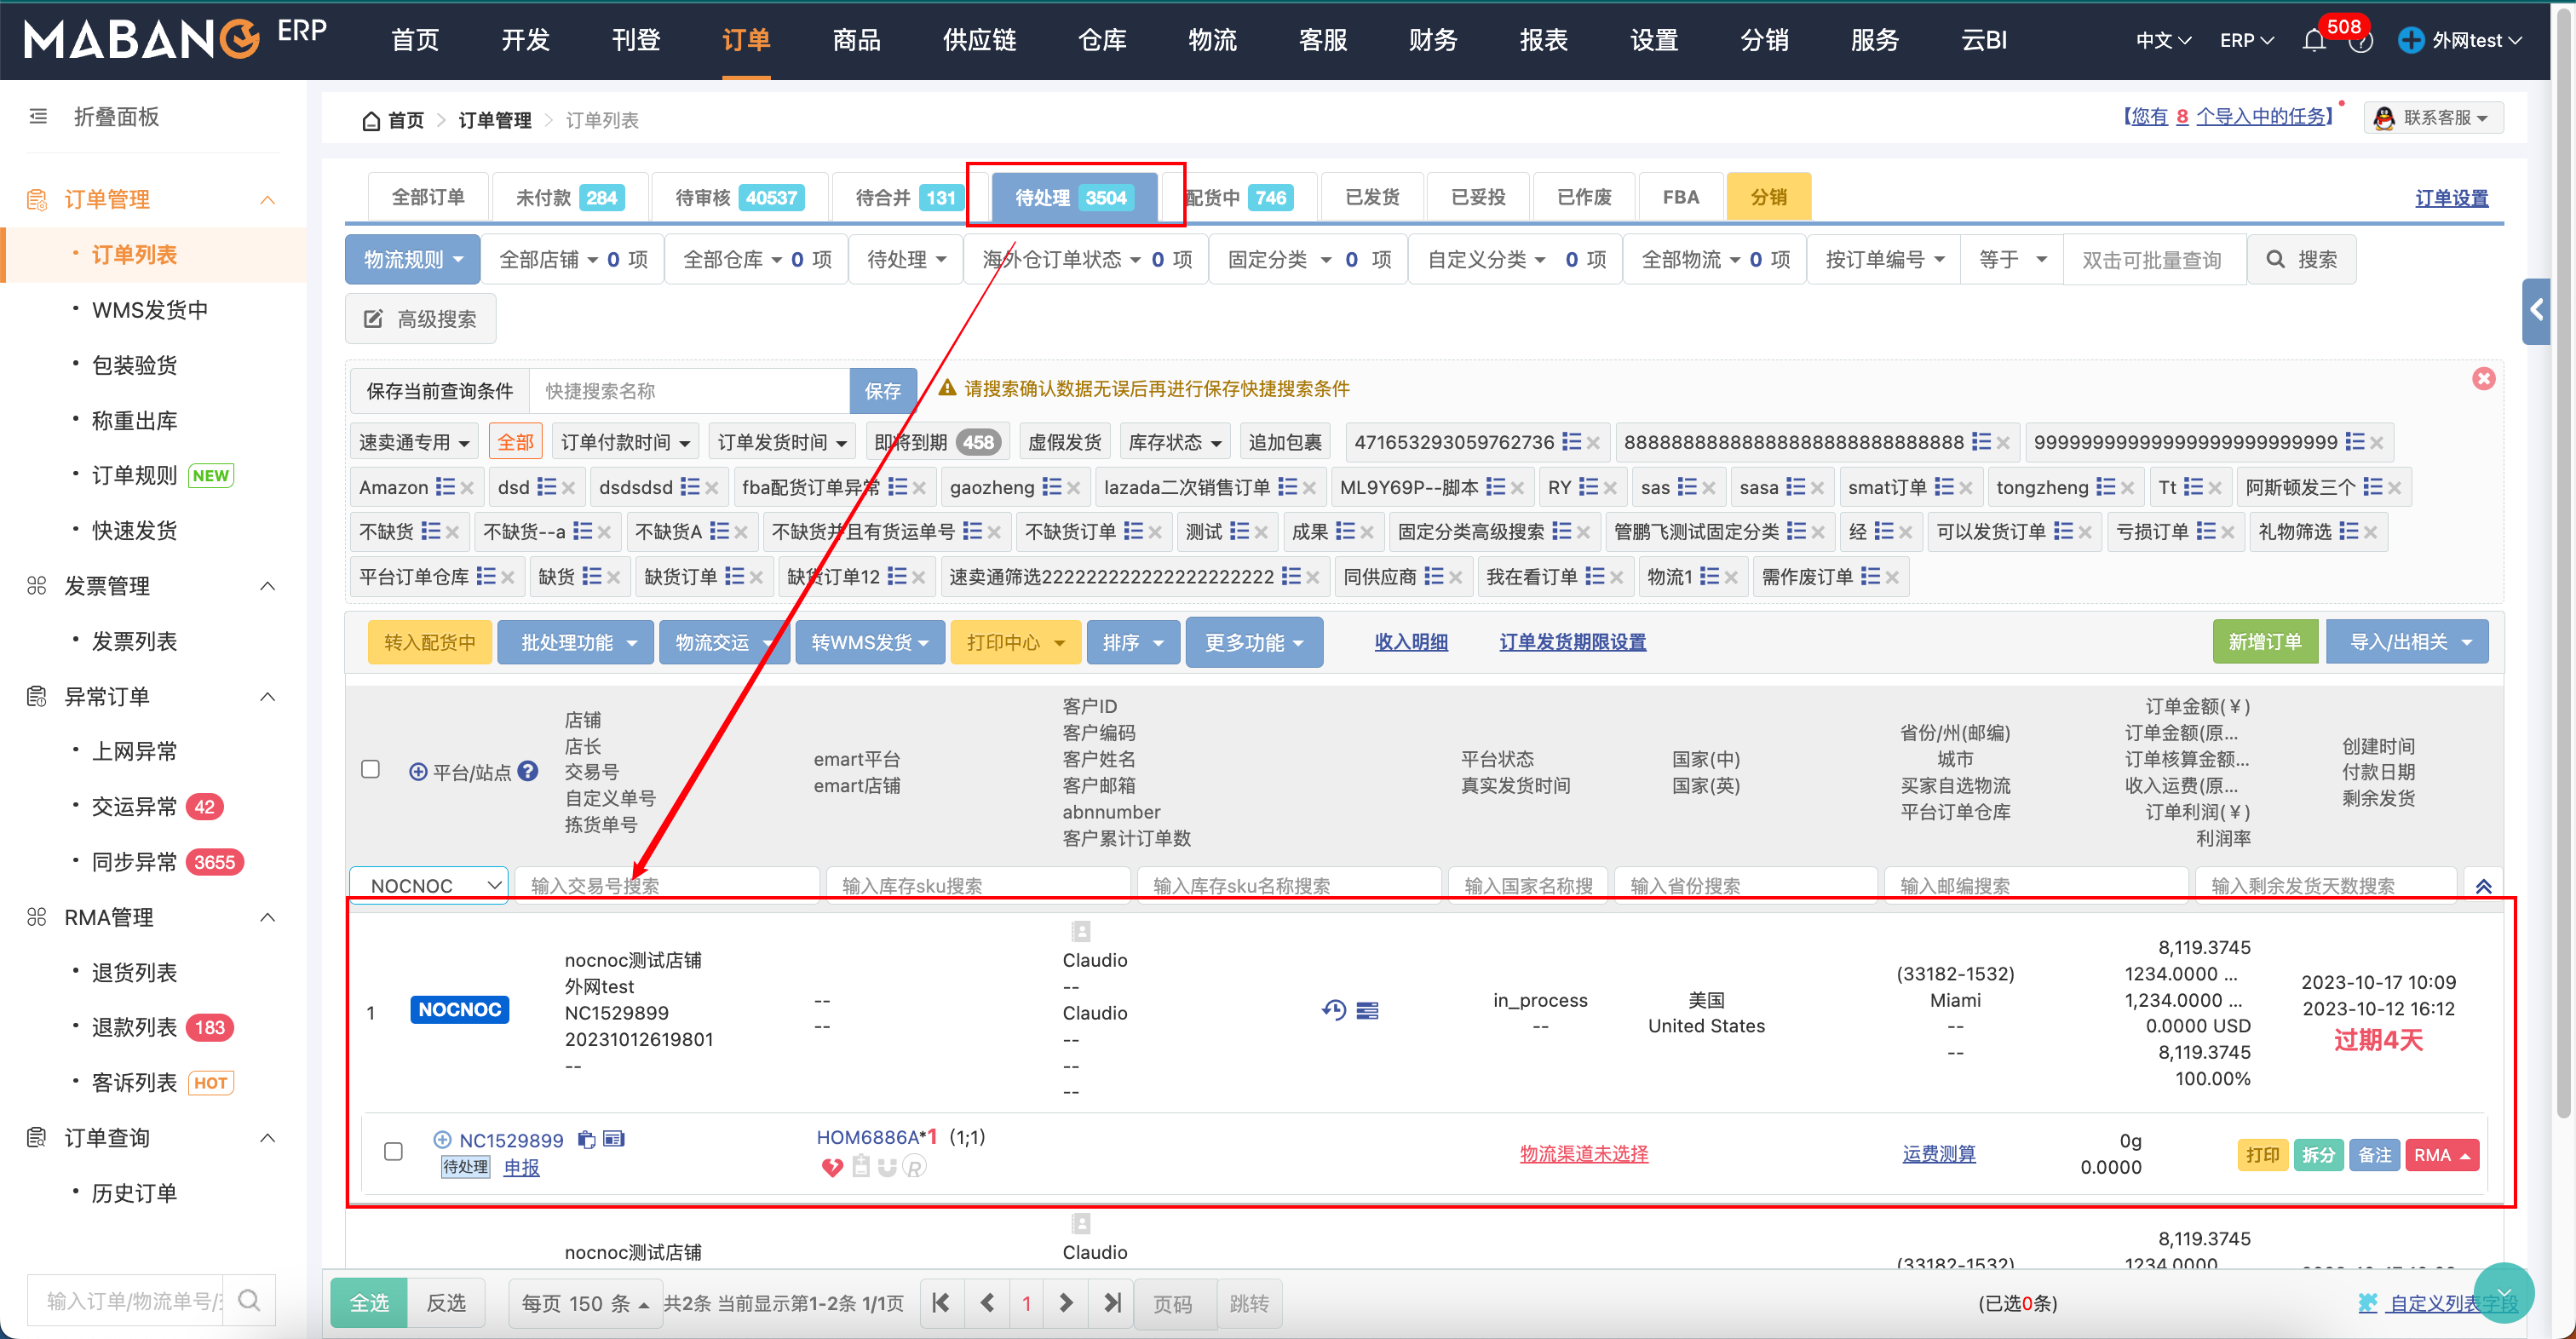Expand the 打印中心 dropdown
The width and height of the screenshot is (2576, 1339).
pos(1015,643)
